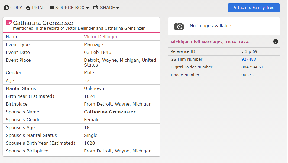Screen dimensions: 288x163
Task: Click the Attach to Family Tree button
Action: 254,8
